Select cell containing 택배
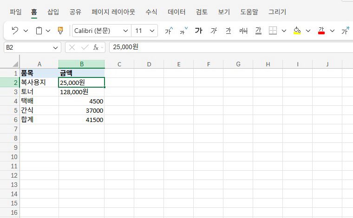Image resolution: width=353 pixels, height=218 pixels. [39, 101]
